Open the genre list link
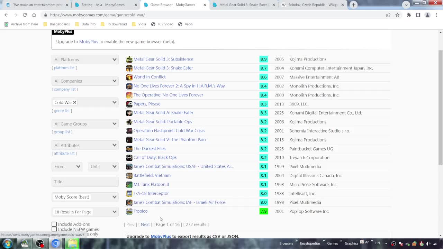This screenshot has width=443, height=249. pos(62,111)
